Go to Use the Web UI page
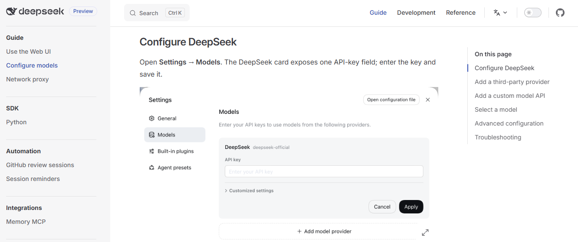The image size is (578, 242). (x=29, y=52)
